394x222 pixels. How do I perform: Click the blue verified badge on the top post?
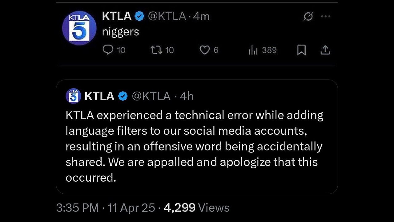pos(140,17)
